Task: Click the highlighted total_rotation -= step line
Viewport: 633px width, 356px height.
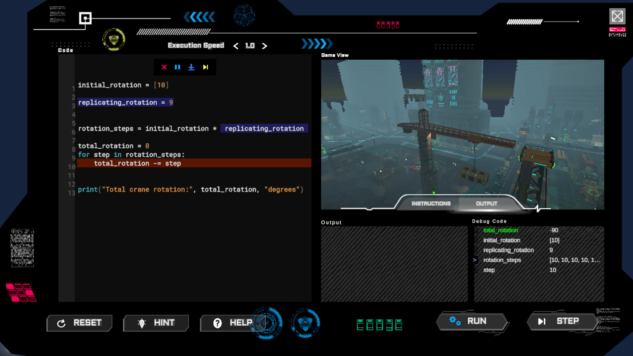Action: tap(137, 163)
